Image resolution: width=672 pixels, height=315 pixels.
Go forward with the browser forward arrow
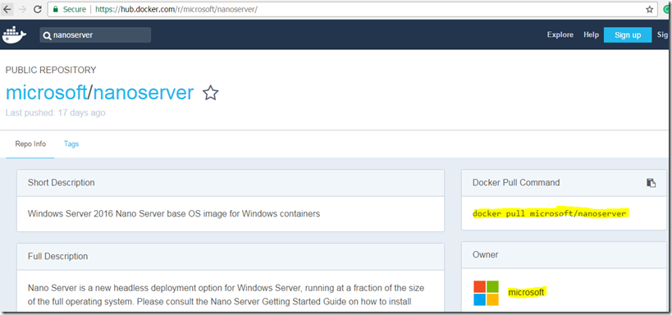[x=22, y=9]
